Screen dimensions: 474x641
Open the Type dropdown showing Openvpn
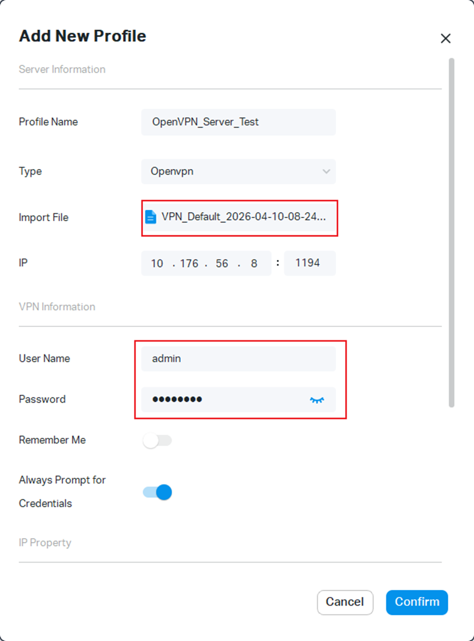click(x=239, y=172)
